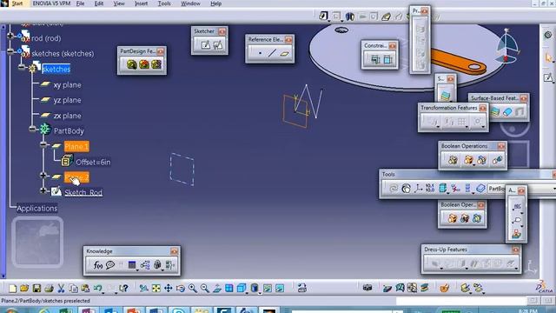556x313 pixels.
Task: Click Sketch icon in Sketcher toolbar
Action: tap(205, 44)
